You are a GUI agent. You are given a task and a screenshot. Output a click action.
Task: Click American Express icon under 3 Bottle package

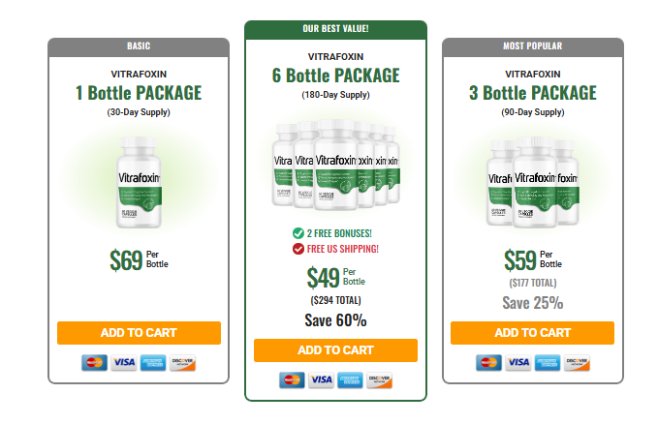click(x=548, y=363)
